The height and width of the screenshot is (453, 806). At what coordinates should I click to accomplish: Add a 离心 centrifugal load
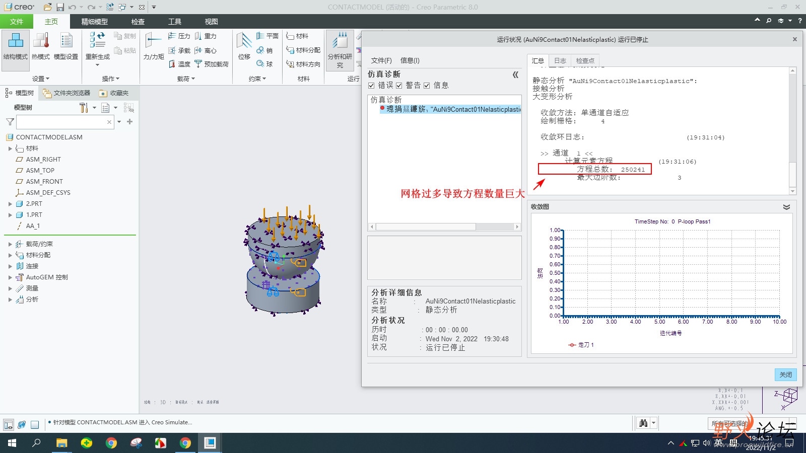pos(206,50)
